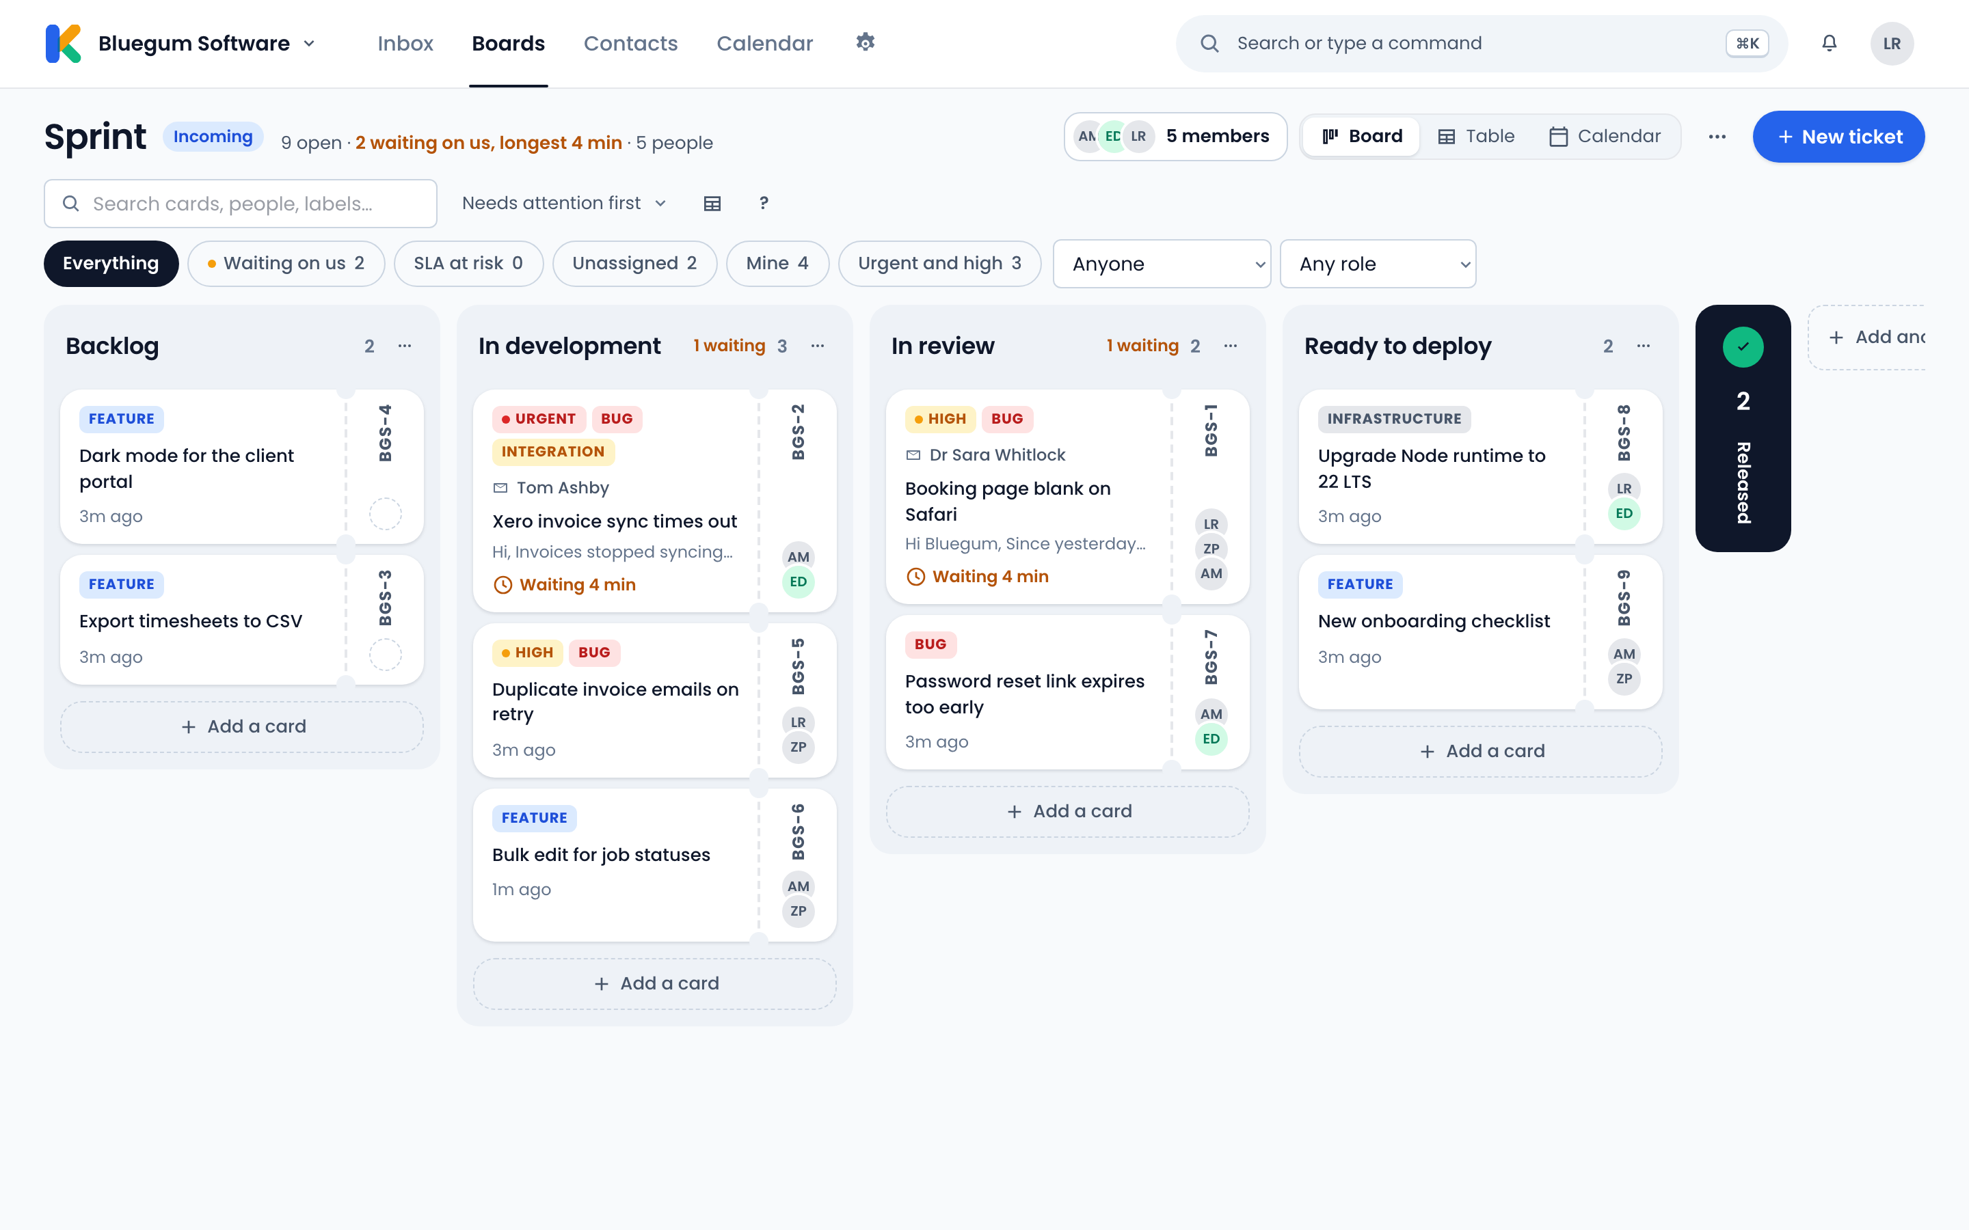Expand the collapsed Released column

[1743, 428]
